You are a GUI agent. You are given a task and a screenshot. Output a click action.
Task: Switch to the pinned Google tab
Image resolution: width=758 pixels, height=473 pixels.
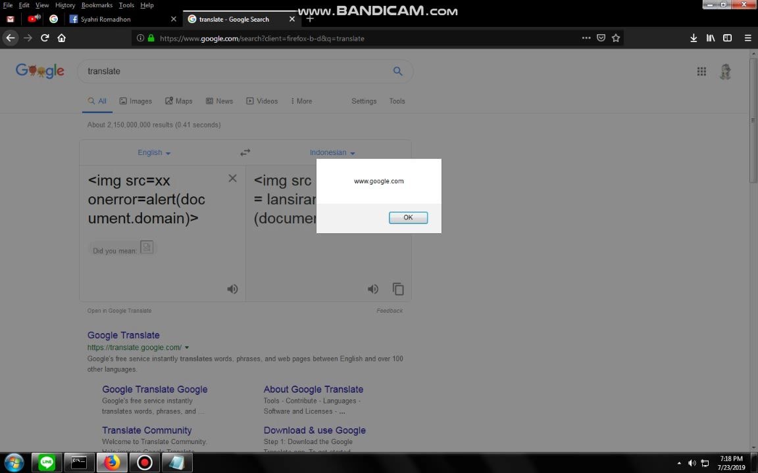[x=54, y=19]
